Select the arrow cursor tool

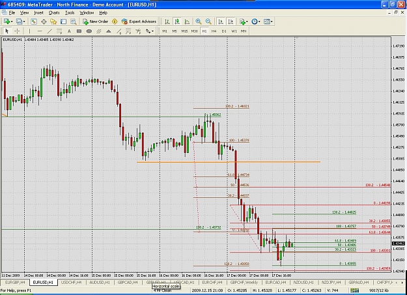point(7,31)
